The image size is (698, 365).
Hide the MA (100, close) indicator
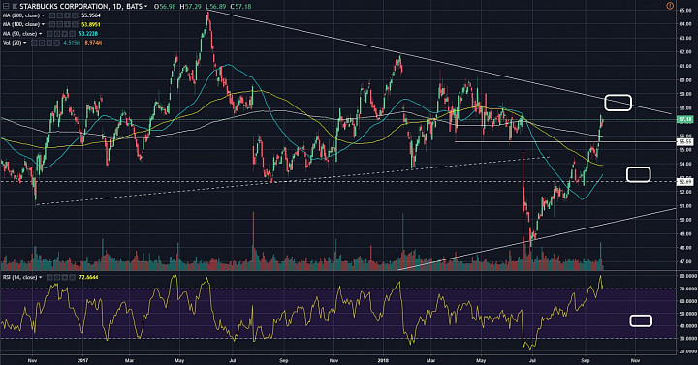pyautogui.click(x=51, y=24)
